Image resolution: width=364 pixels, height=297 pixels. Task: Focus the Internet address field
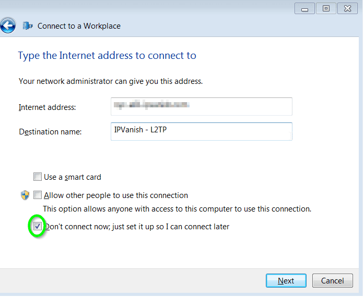tap(202, 107)
